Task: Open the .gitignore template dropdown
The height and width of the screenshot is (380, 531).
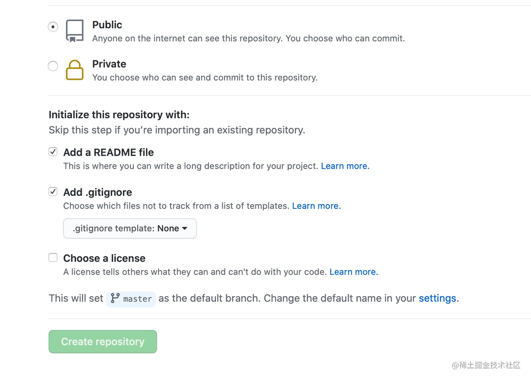Action: (x=130, y=228)
